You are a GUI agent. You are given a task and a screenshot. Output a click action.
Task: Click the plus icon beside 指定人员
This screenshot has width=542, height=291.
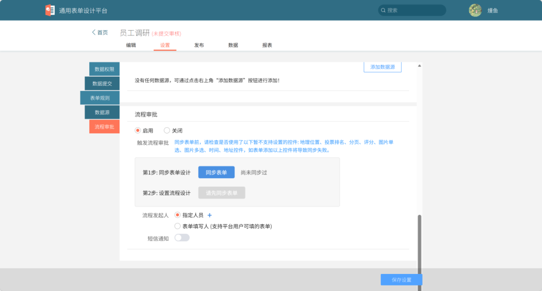[210, 215]
